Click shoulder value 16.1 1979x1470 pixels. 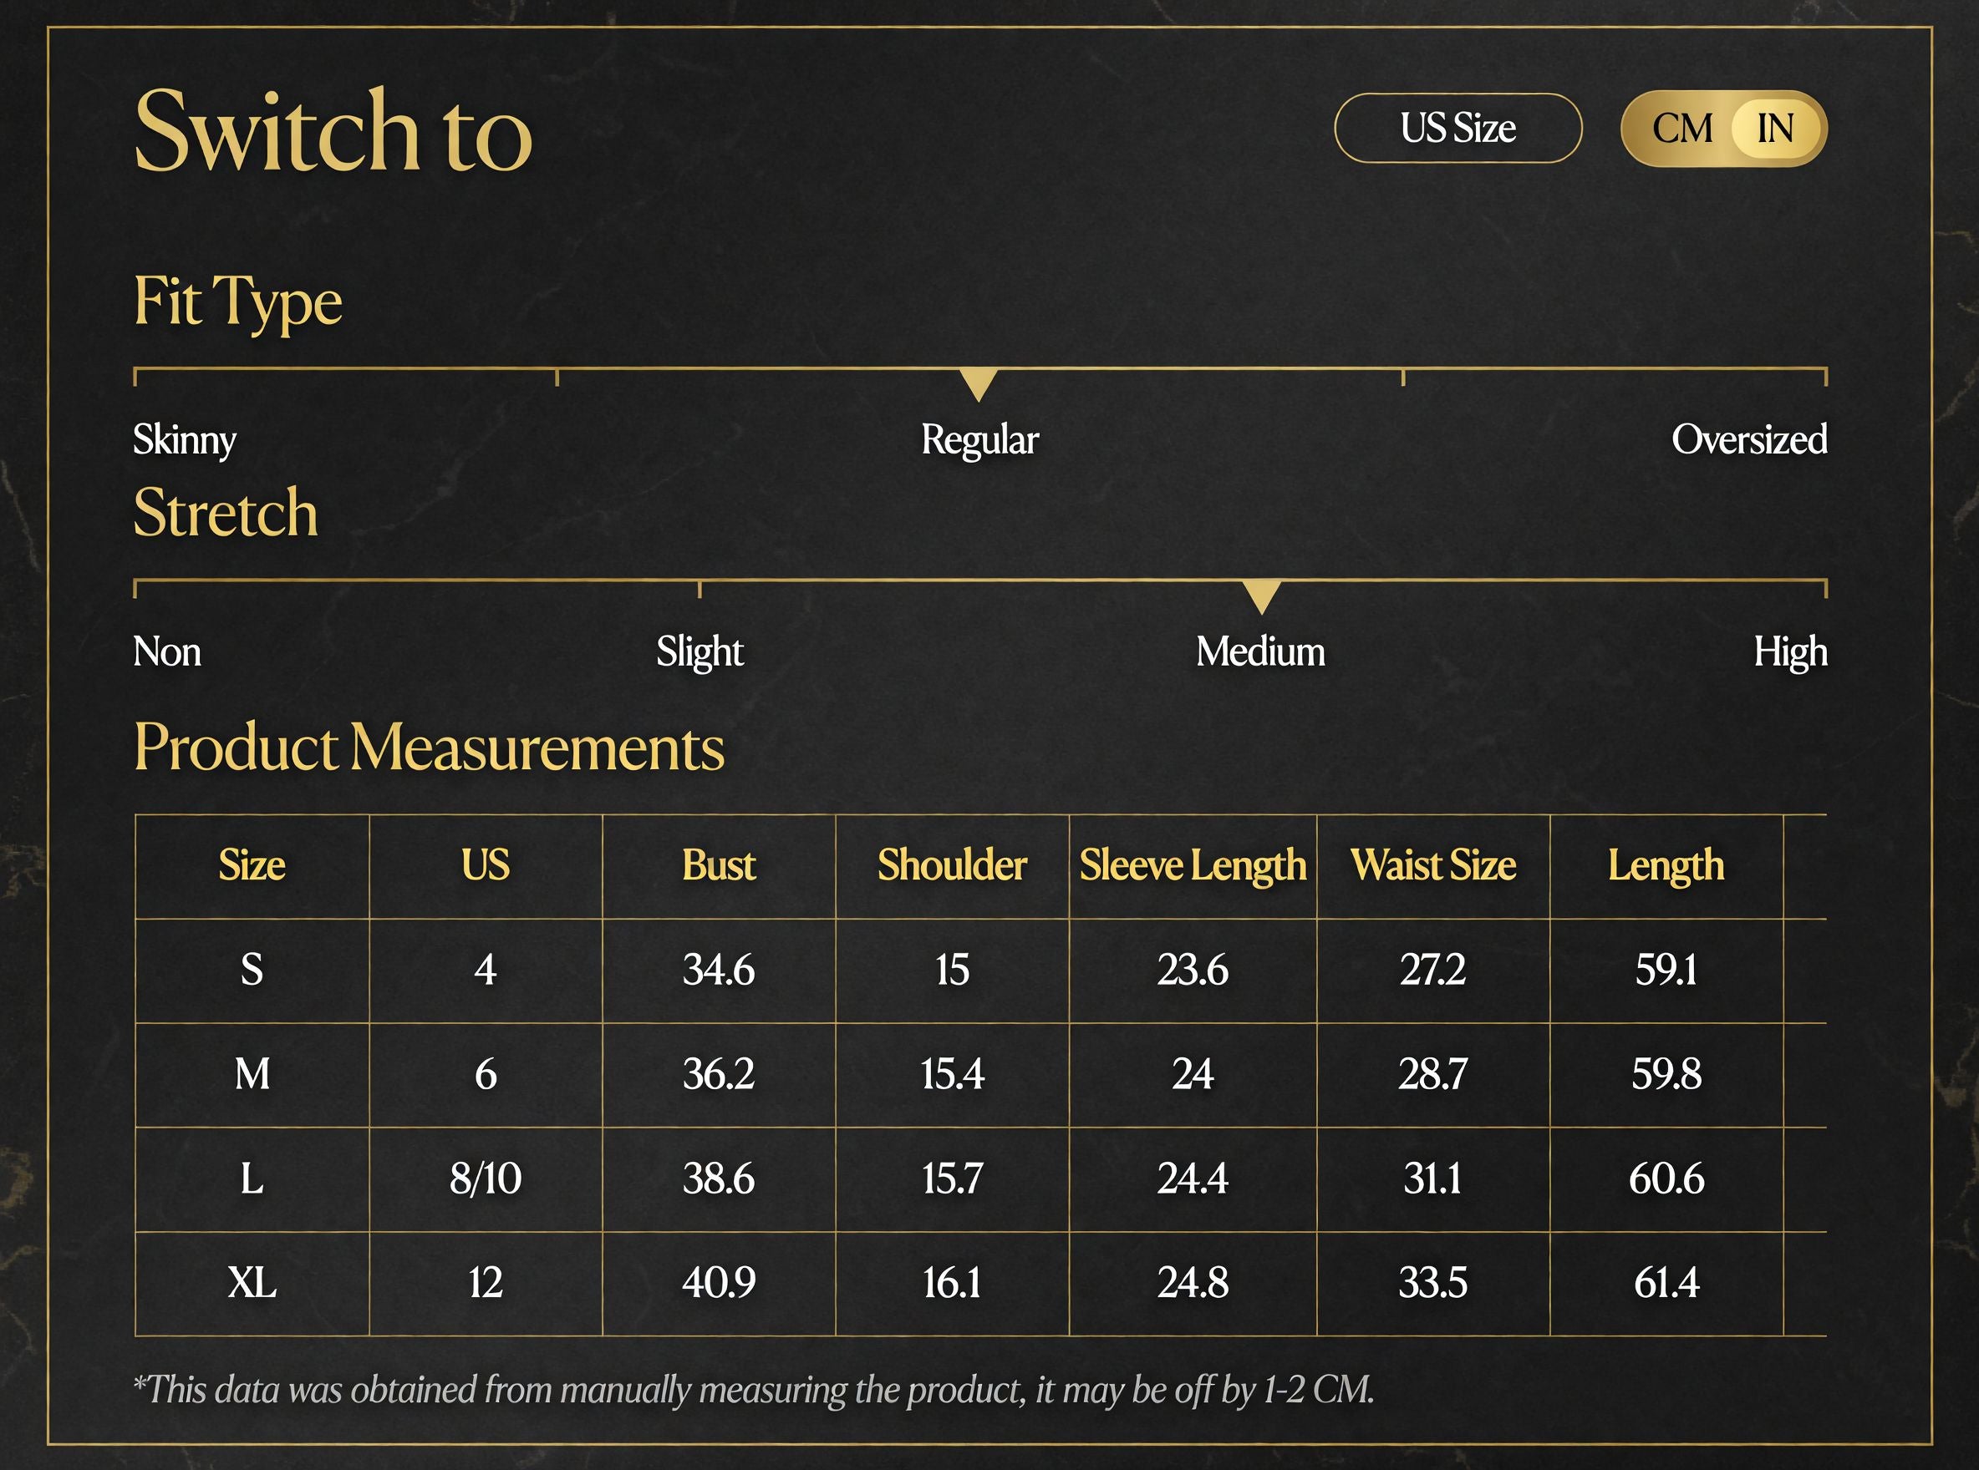[x=952, y=1283]
